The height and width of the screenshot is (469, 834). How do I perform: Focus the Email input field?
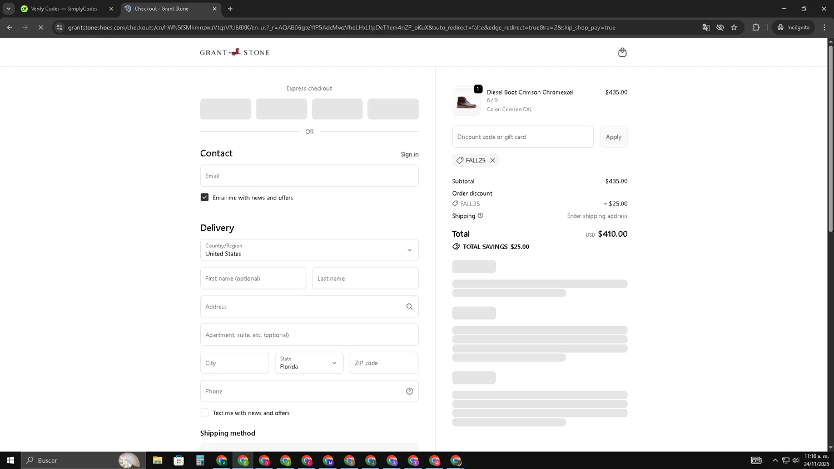(309, 176)
